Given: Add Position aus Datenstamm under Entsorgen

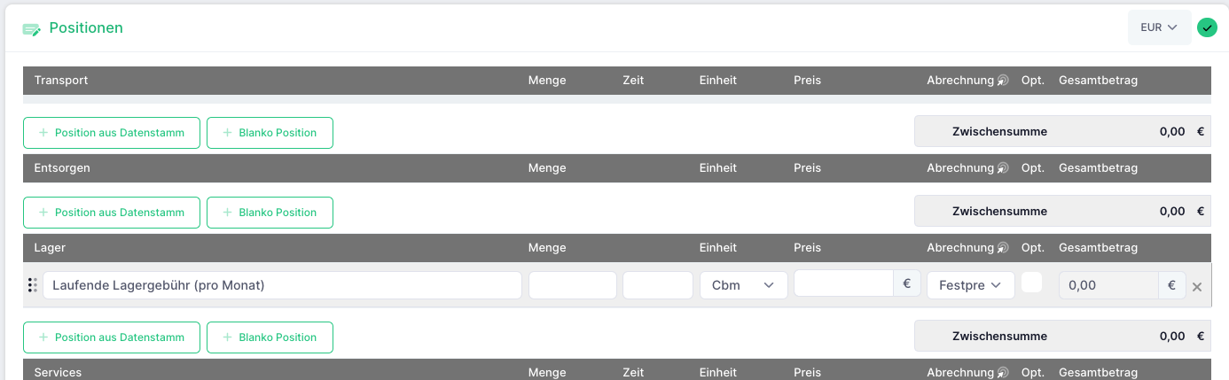Looking at the screenshot, I should tap(112, 213).
